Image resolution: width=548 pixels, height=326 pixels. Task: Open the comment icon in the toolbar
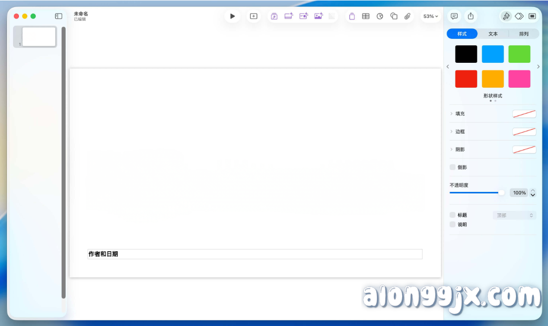(x=454, y=16)
